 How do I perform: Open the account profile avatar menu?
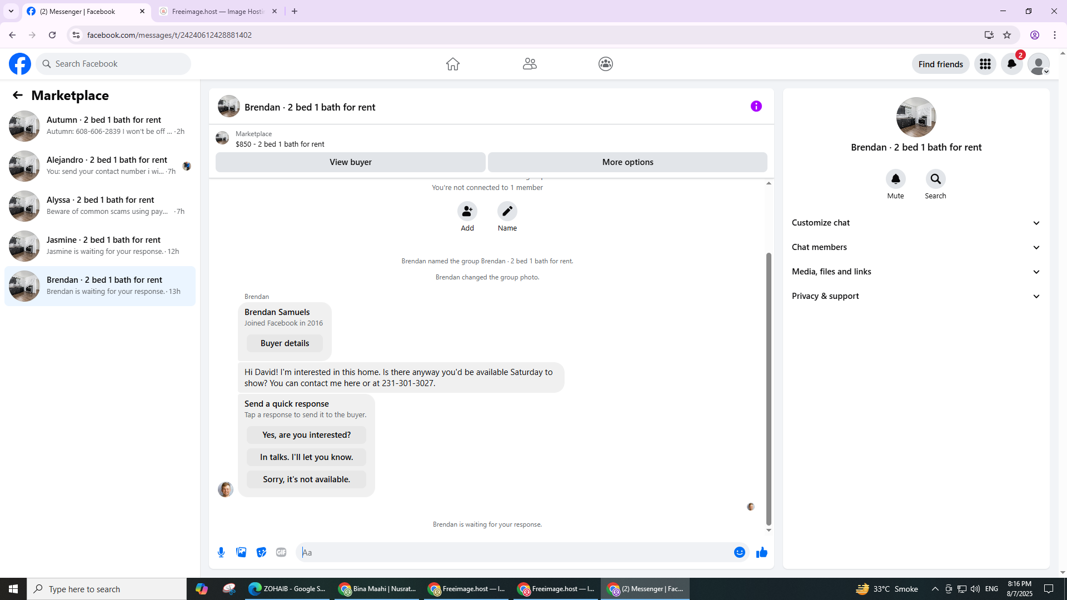(1039, 64)
